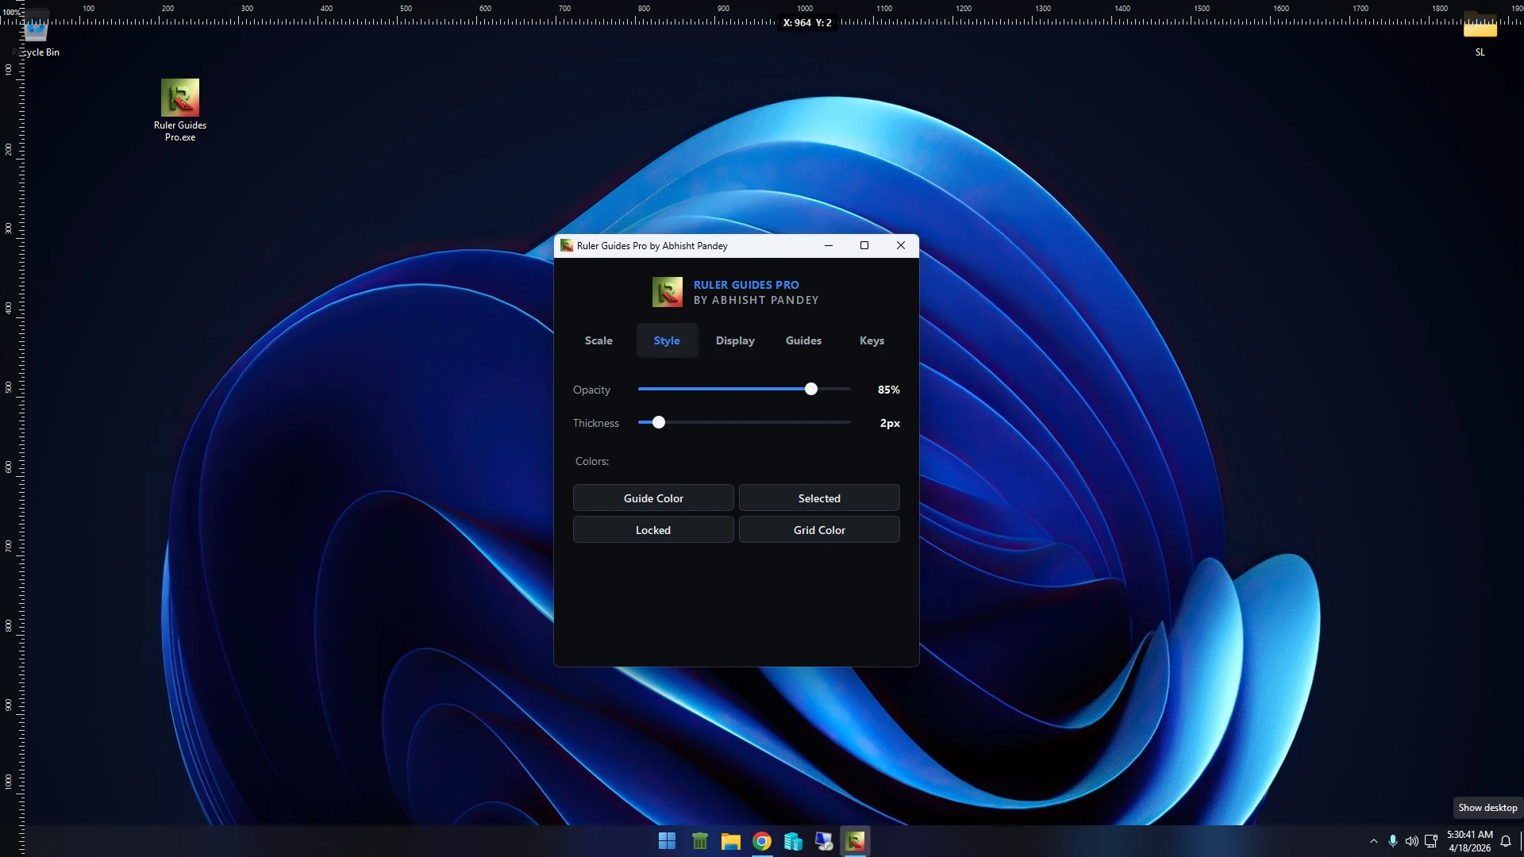This screenshot has height=857, width=1524.
Task: Open the Keys tab
Action: pyautogui.click(x=872, y=340)
